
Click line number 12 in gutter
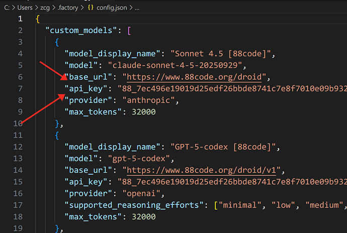(x=18, y=147)
